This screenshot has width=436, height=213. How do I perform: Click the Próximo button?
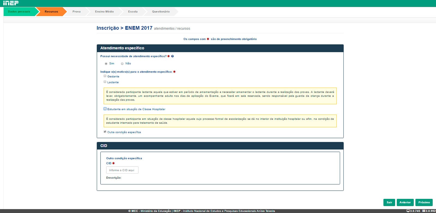[x=424, y=202]
